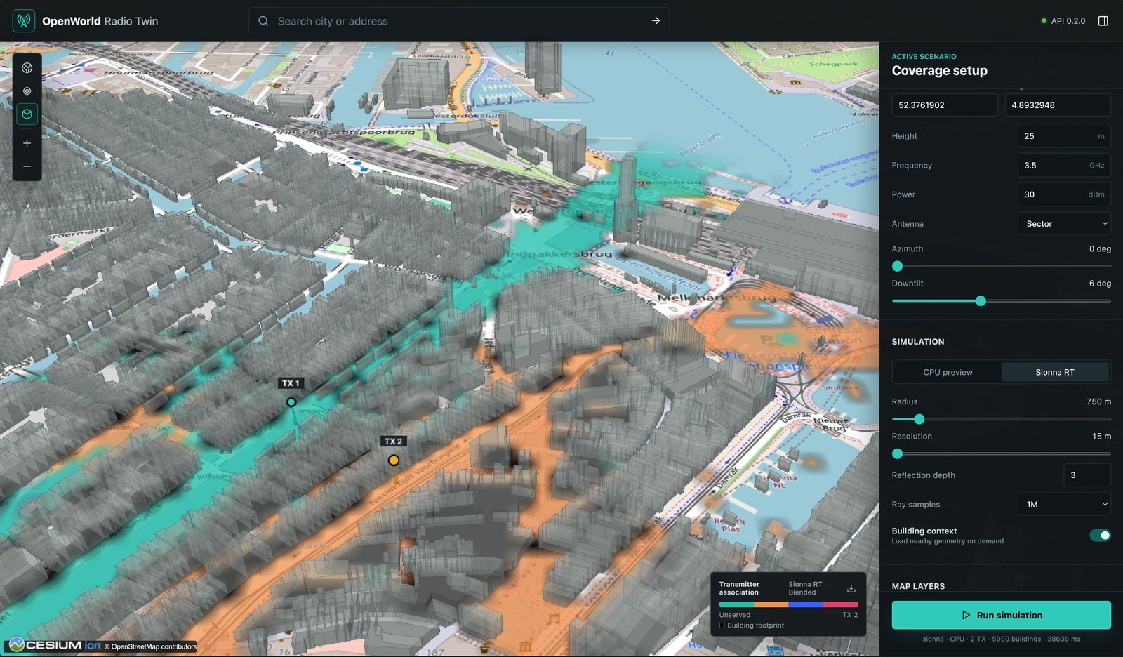The image size is (1123, 657).
Task: Click the Reflection depth input field
Action: click(1087, 475)
